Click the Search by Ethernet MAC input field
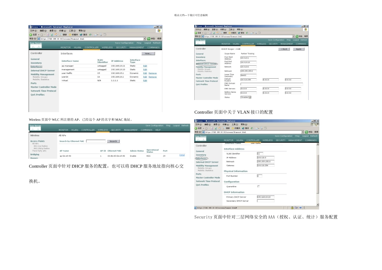Screen dimensions: 382x270 (96, 141)
